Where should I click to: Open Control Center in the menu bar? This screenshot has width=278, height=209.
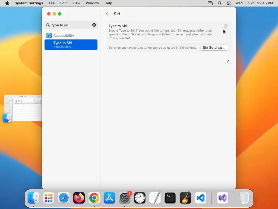(x=229, y=3)
